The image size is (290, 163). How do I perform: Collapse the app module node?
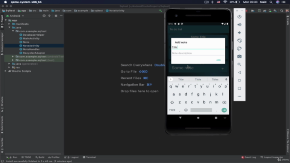pyautogui.click(x=6, y=20)
